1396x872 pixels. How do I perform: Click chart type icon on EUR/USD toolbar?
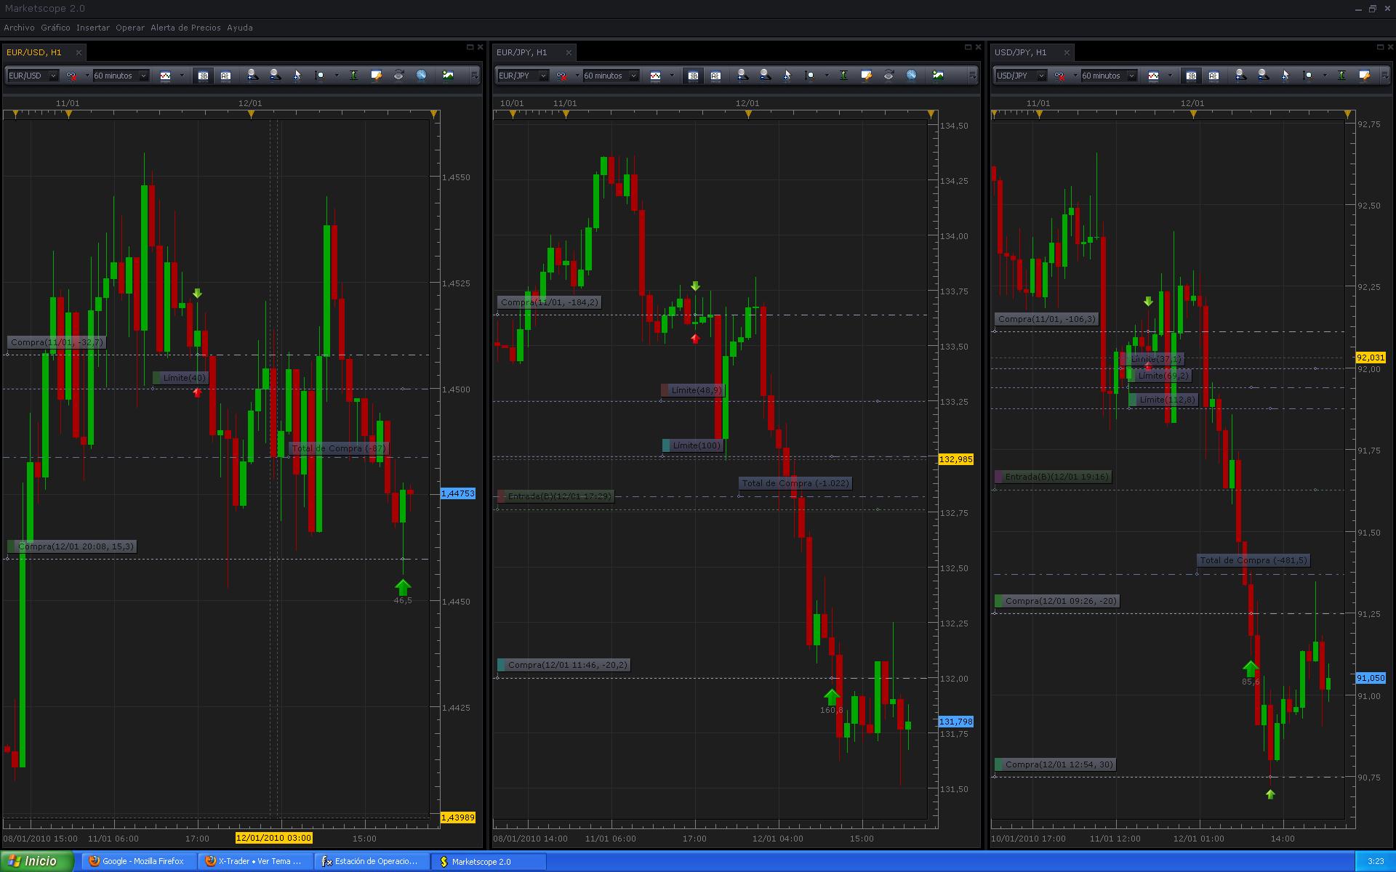[x=165, y=76]
